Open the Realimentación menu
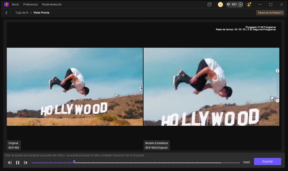 tap(52, 4)
